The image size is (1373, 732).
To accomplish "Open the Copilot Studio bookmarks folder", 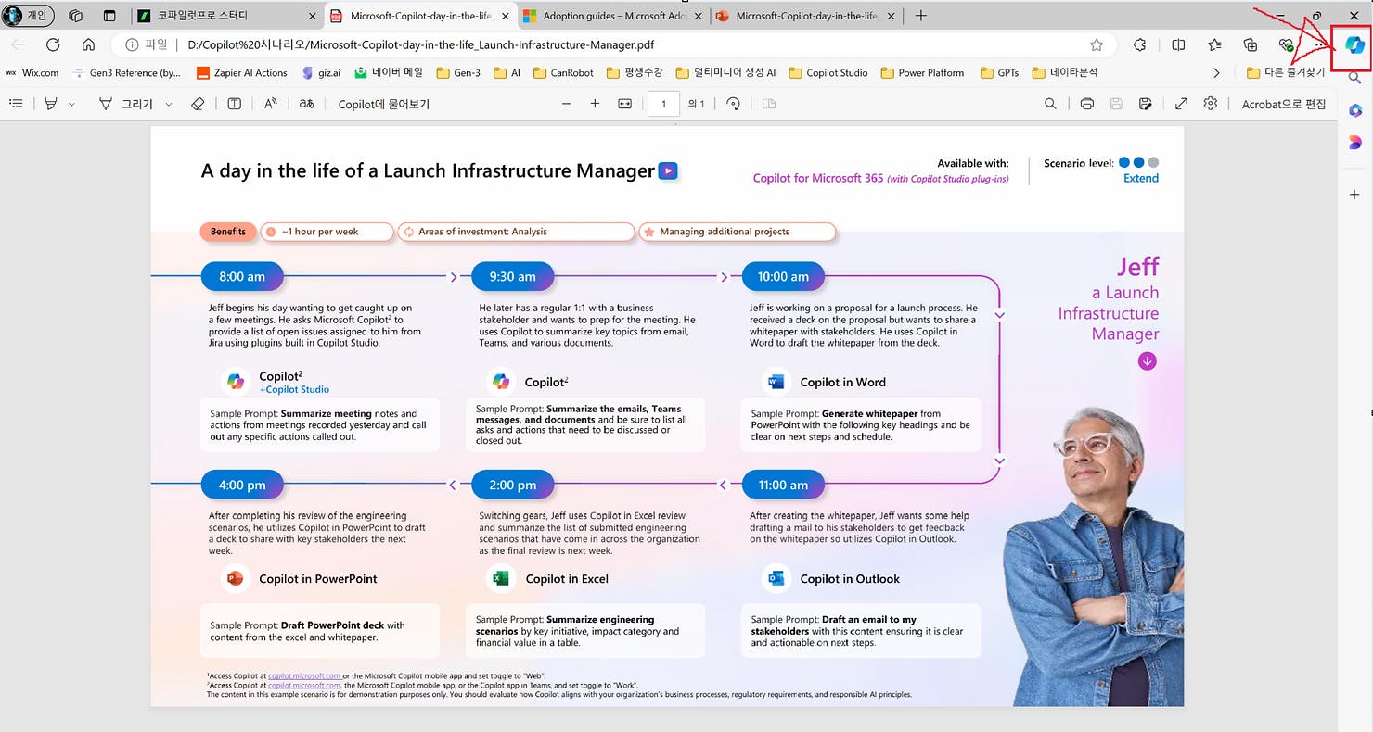I will (828, 72).
